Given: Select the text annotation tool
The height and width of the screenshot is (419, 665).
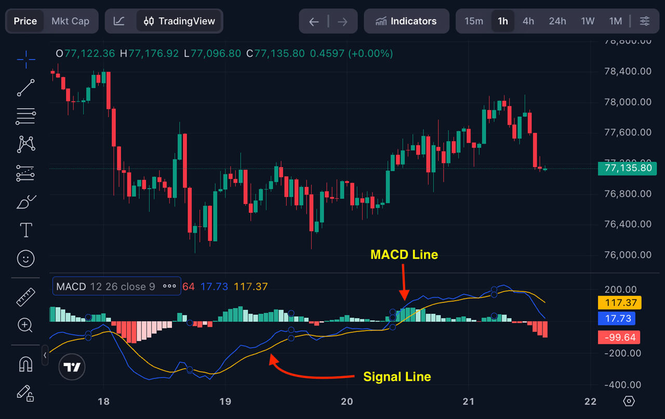Looking at the screenshot, I should tap(26, 230).
